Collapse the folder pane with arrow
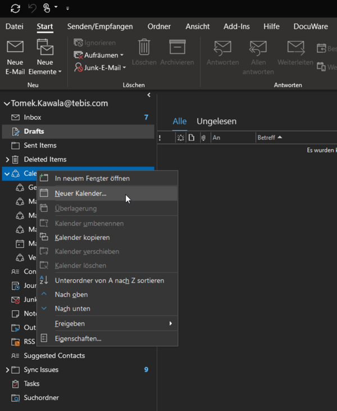Screen dimensions: 337x411 click(149, 95)
